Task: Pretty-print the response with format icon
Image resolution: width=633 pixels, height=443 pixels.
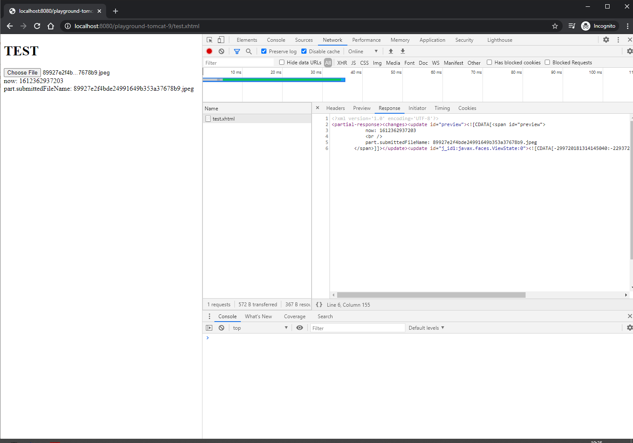Action: click(319, 305)
